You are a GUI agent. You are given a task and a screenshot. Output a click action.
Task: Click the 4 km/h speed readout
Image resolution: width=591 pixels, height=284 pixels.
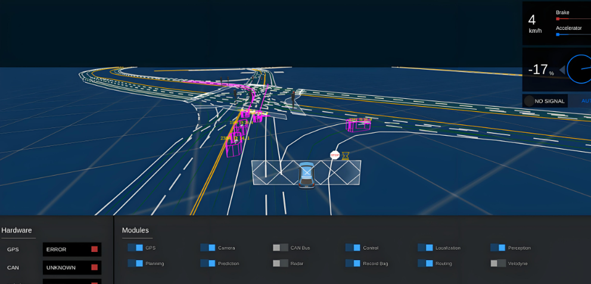[532, 21]
